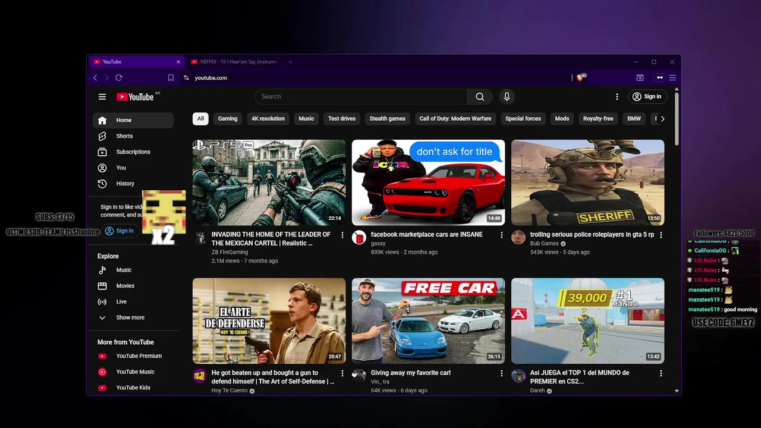Open options for Giving away my favorite car
This screenshot has width=761, height=428.
point(502,373)
